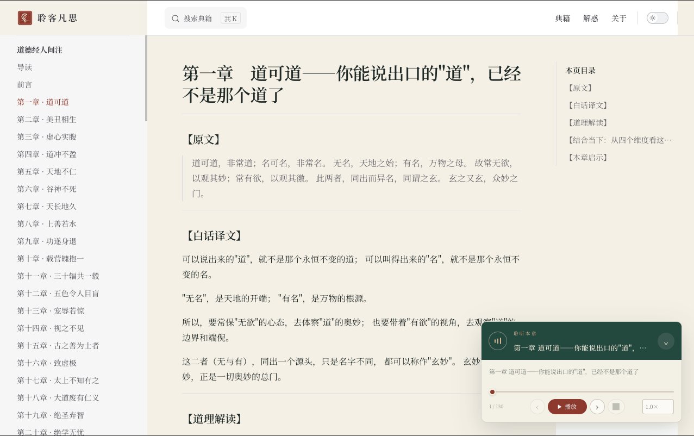The height and width of the screenshot is (436, 694).
Task: Open 前言 in the sidebar
Action: pos(24,85)
